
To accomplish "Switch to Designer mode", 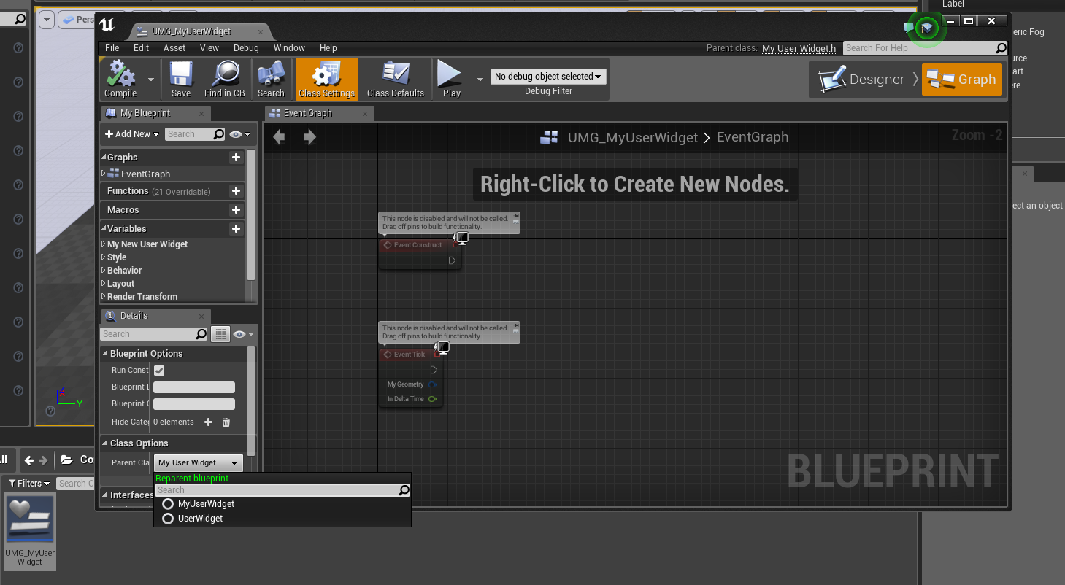I will (x=862, y=80).
